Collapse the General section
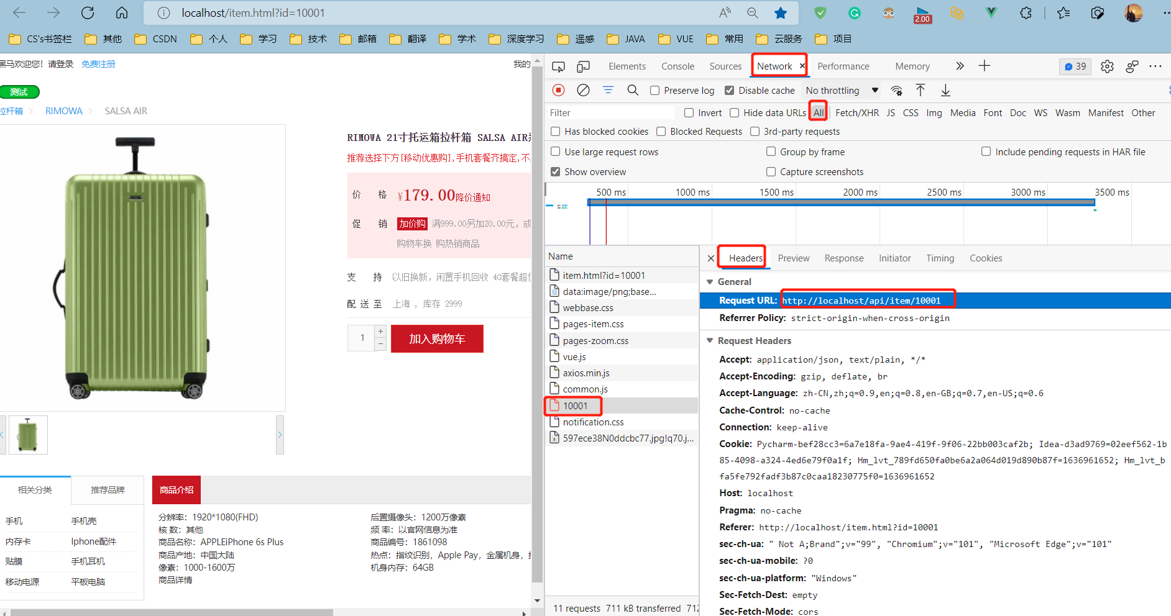Viewport: 1171px width, 616px height. coord(710,282)
